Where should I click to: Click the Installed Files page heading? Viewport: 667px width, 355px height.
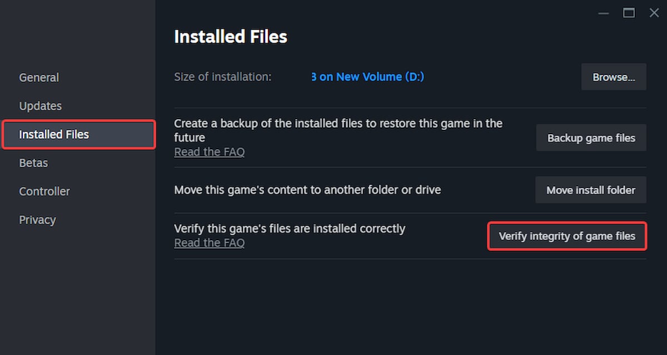231,37
